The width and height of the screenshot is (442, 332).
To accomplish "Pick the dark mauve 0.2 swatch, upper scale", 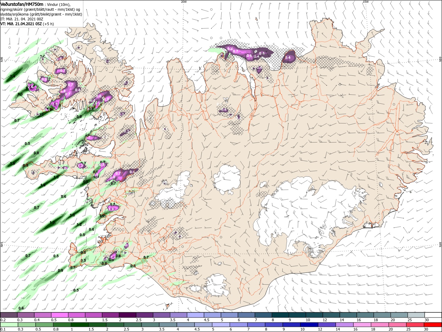I will pyautogui.click(x=9, y=315).
